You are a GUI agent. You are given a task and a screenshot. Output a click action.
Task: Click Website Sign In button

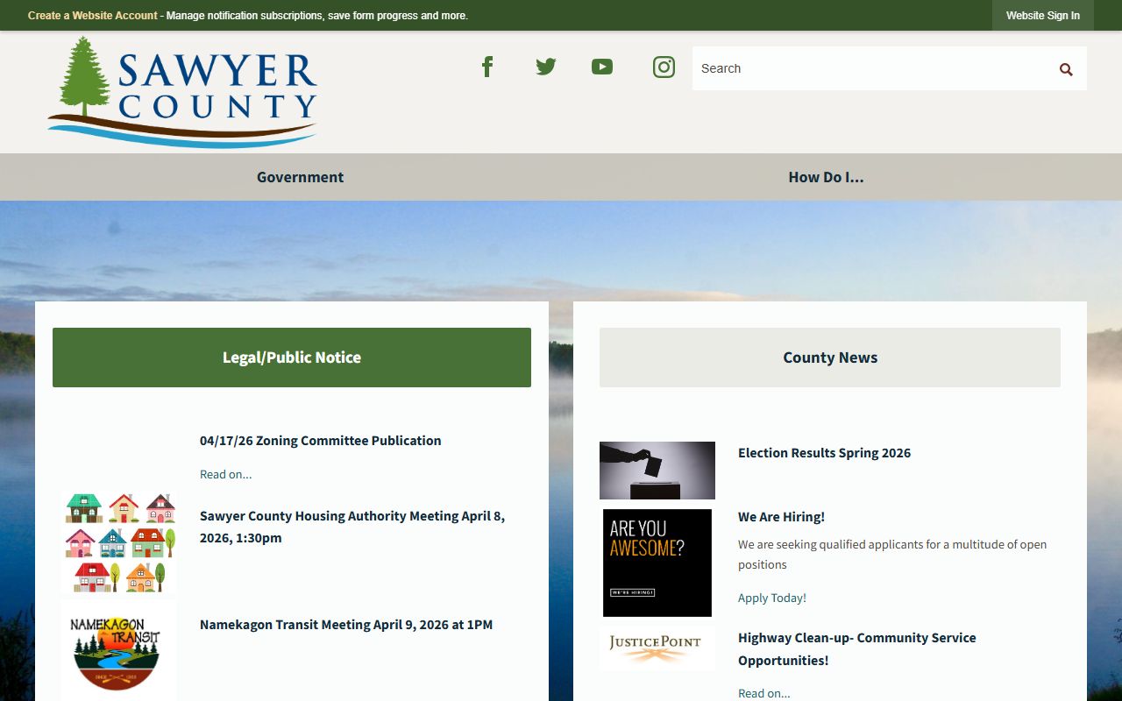pos(1042,16)
